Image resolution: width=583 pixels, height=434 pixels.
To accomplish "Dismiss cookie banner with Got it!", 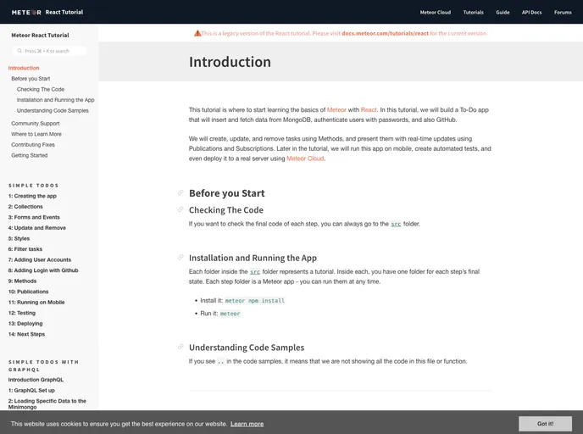I will pyautogui.click(x=545, y=424).
